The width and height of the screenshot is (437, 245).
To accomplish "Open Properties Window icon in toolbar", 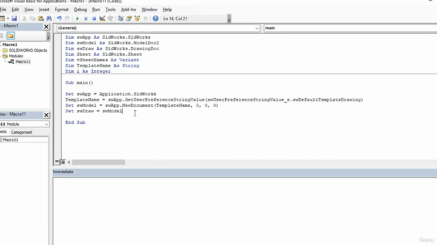I will (129, 18).
